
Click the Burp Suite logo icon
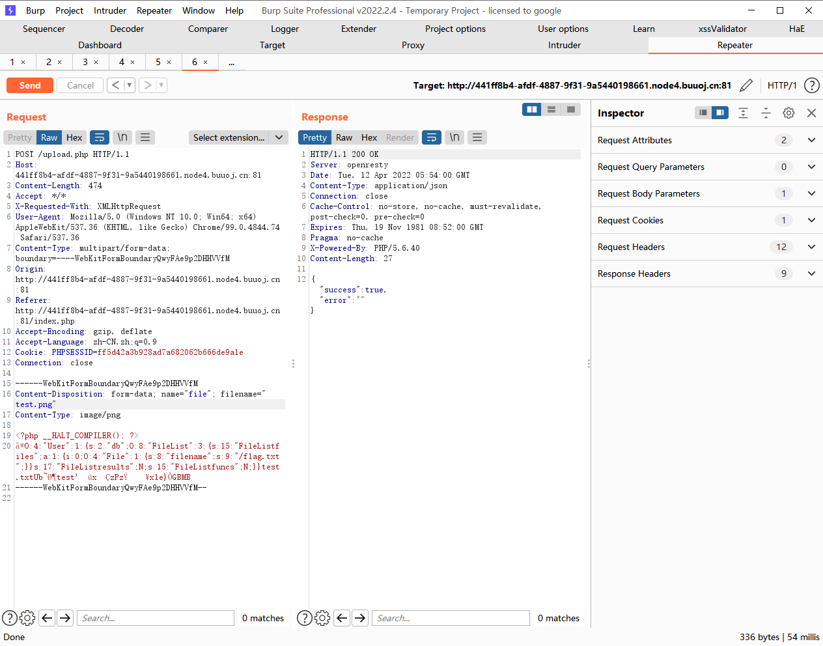click(10, 10)
